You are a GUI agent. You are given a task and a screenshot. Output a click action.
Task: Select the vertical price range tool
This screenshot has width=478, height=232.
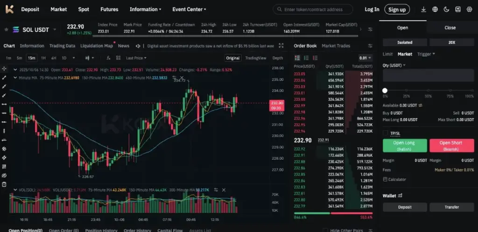[4, 131]
